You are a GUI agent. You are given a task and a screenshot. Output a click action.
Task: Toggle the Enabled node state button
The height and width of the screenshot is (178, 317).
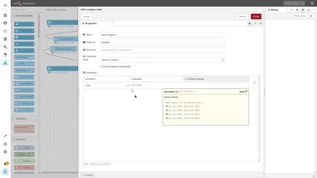88,175
